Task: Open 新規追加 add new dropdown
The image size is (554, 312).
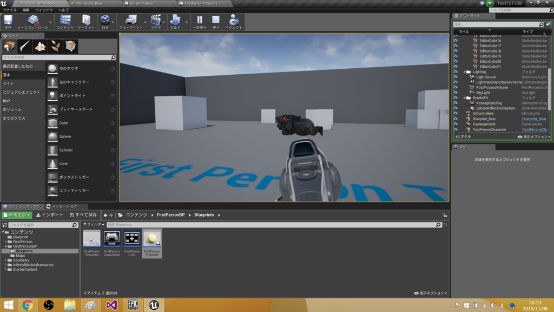Action: tap(17, 215)
